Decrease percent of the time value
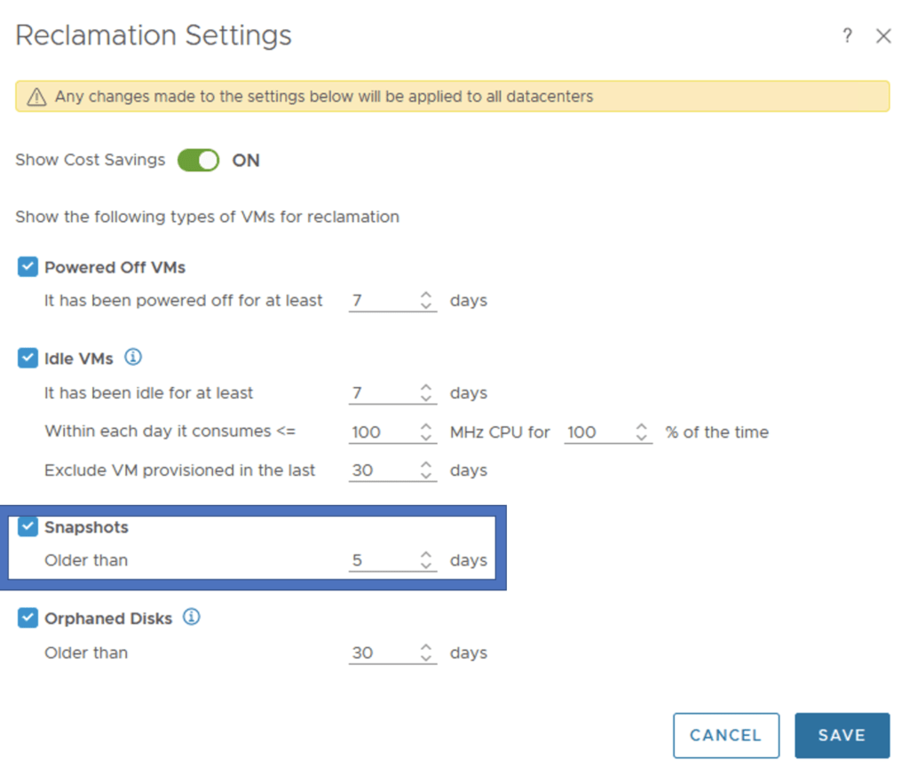This screenshot has width=909, height=775. pyautogui.click(x=642, y=438)
